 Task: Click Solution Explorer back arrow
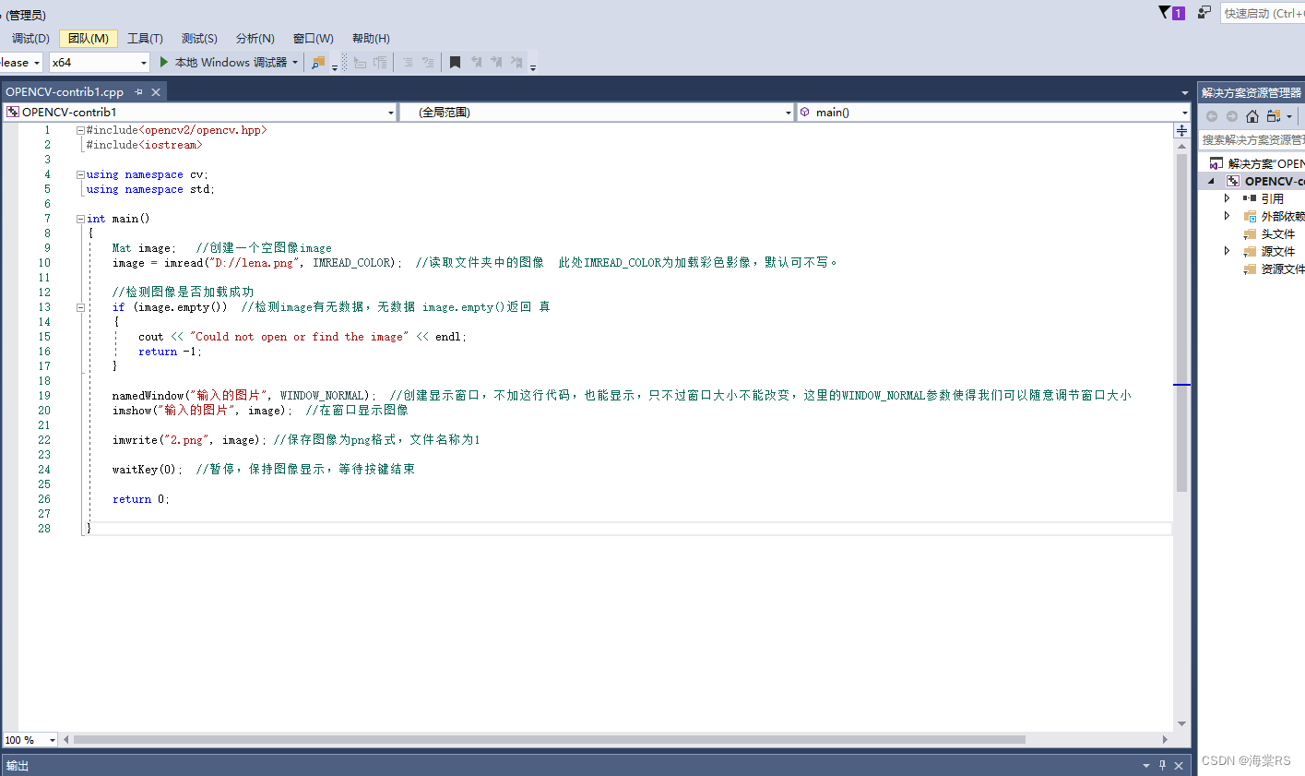coord(1212,116)
